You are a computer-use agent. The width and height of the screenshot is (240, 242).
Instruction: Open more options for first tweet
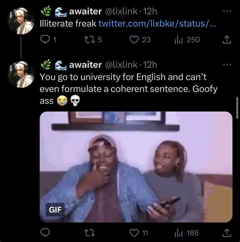coord(227,11)
